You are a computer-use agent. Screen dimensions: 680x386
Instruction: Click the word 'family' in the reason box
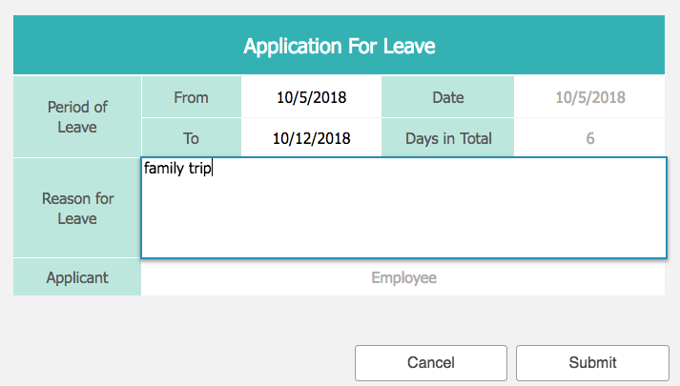162,169
